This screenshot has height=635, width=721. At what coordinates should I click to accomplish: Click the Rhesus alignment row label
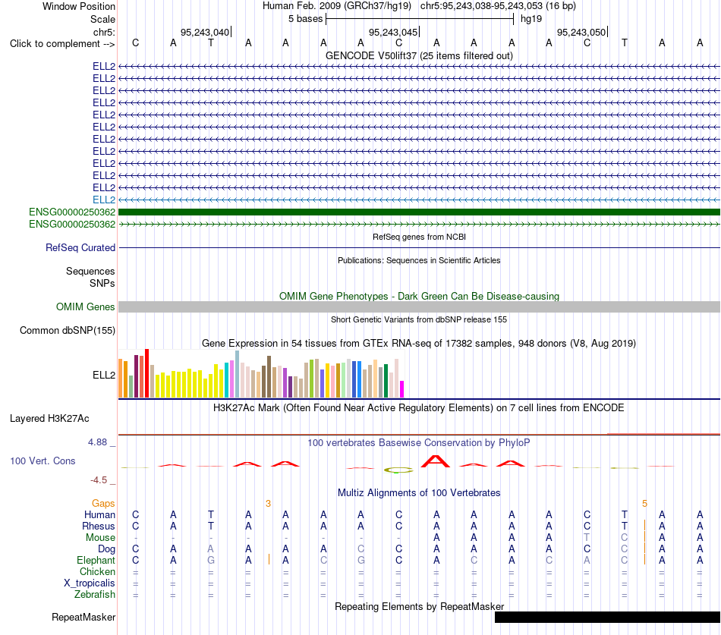pos(99,526)
